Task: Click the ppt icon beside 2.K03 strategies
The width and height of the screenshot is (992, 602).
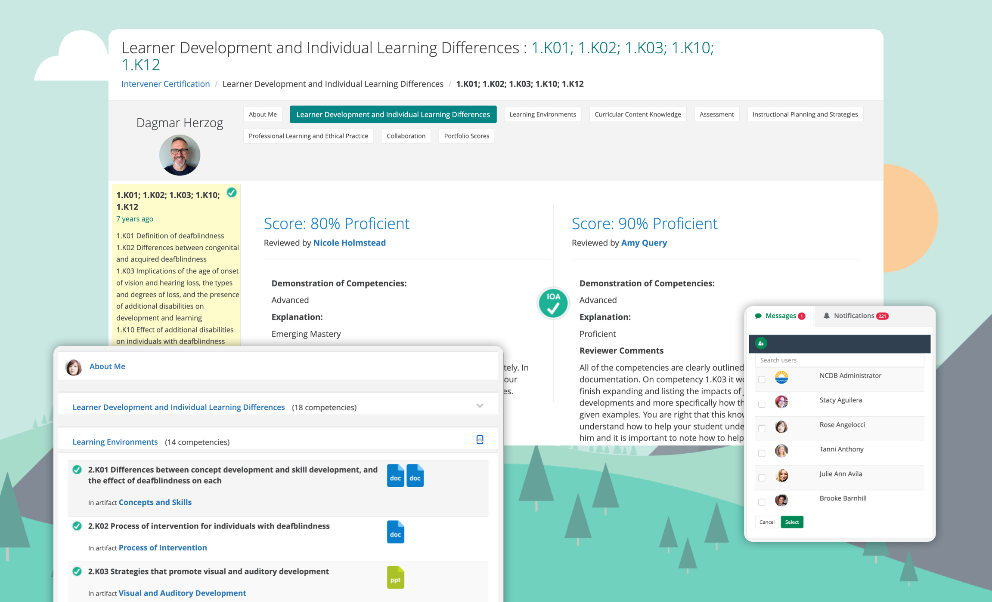Action: pyautogui.click(x=394, y=577)
